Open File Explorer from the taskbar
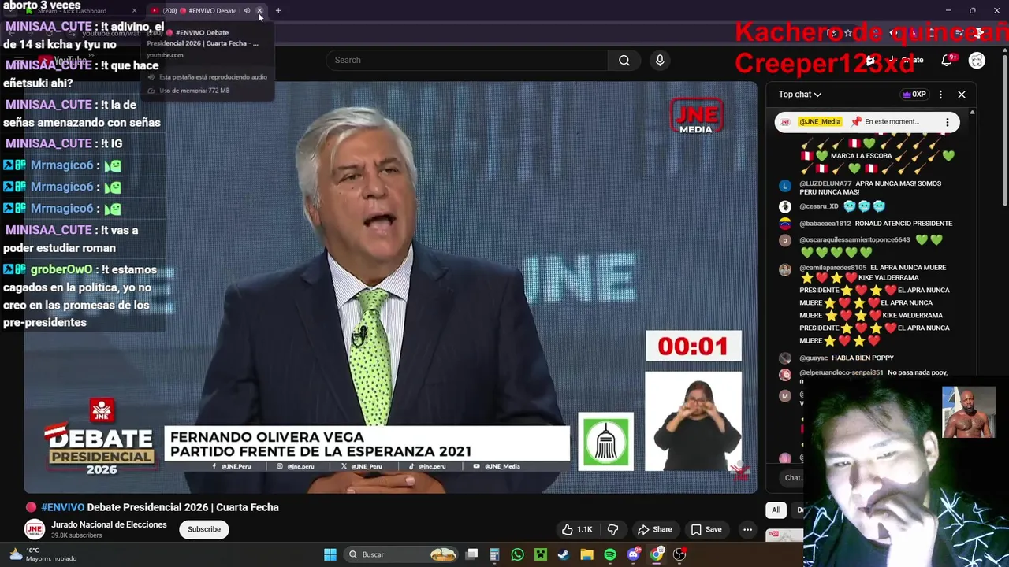Image resolution: width=1009 pixels, height=567 pixels. click(x=586, y=554)
